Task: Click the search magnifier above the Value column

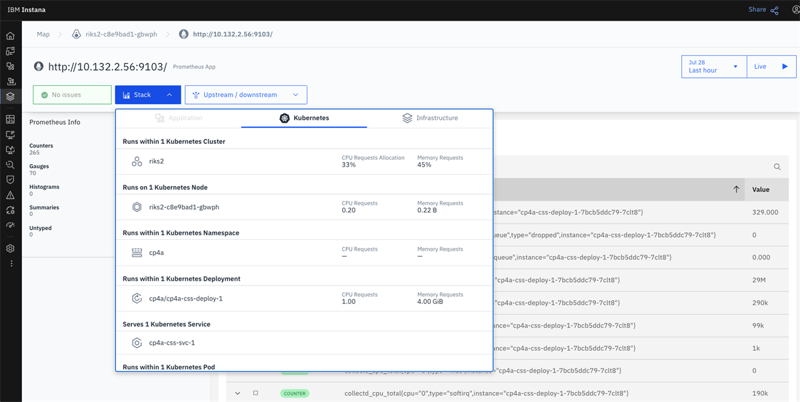Action: pos(777,167)
